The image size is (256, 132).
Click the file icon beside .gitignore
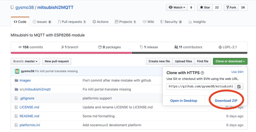pyautogui.click(x=16, y=98)
